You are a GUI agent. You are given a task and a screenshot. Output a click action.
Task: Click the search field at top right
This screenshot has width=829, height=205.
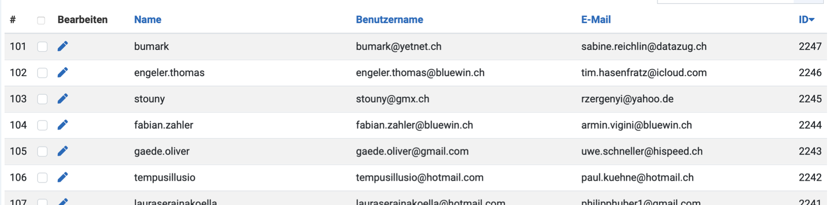click(x=725, y=1)
